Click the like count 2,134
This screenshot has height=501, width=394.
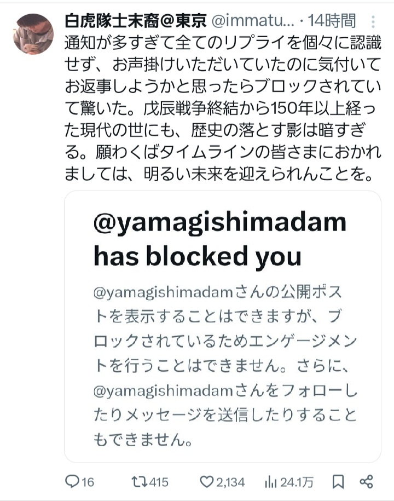[230, 482]
